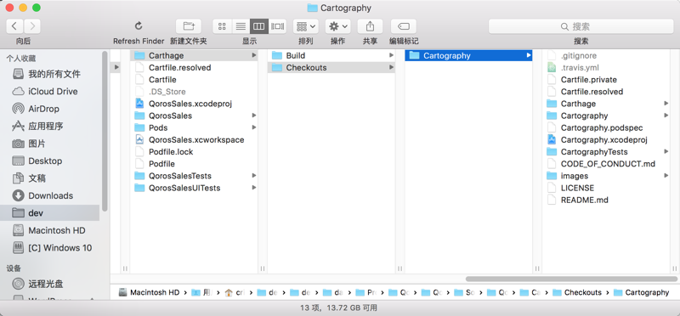Open Downloads in the sidebar
Screen dimensions: 680x316
tap(42, 195)
